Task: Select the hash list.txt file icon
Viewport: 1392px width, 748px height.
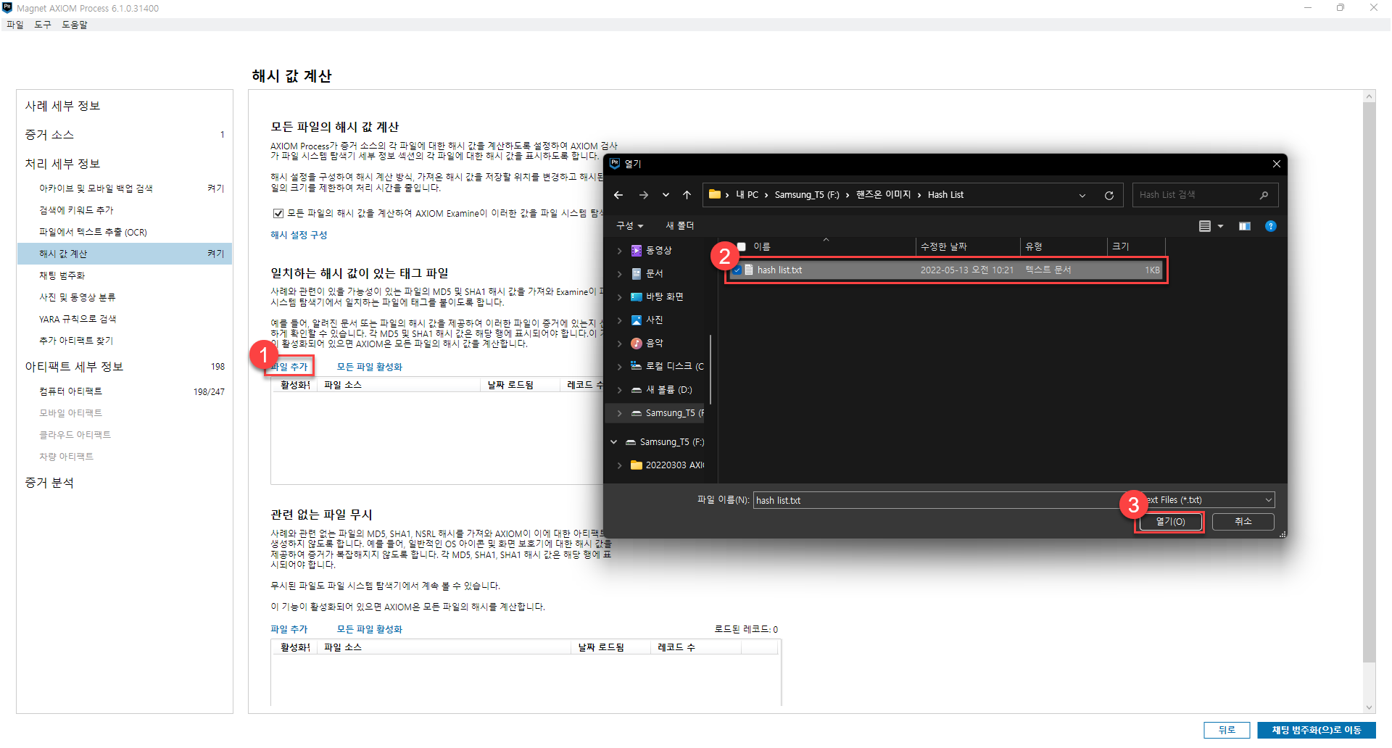Action: coord(749,270)
